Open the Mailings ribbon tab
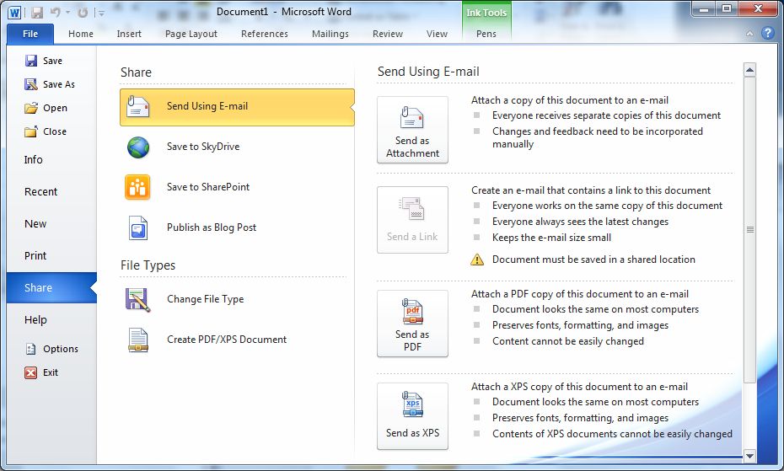Image resolution: width=784 pixels, height=471 pixels. (330, 34)
